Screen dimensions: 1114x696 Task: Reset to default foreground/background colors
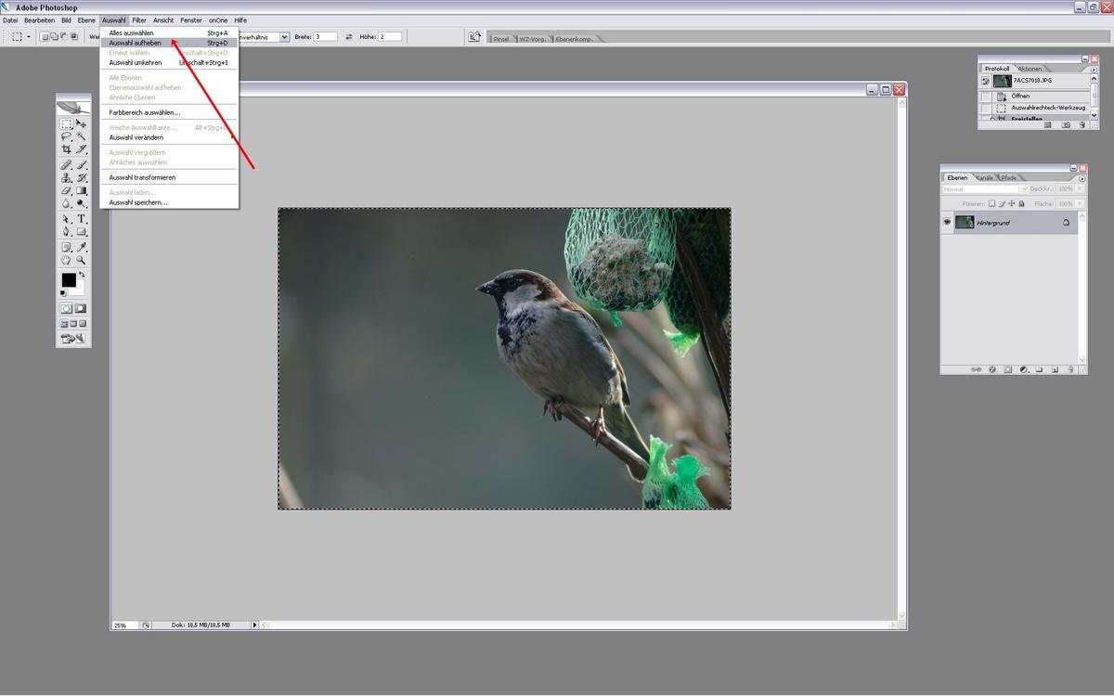click(x=64, y=293)
